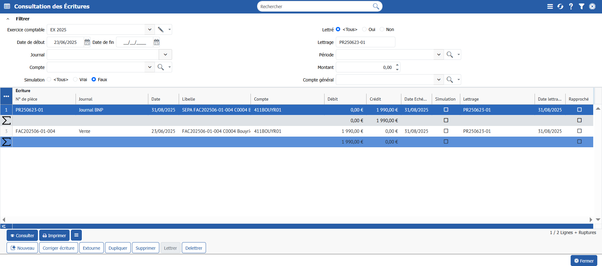
Task: Expand the Exercice comptable dropdown
Action: [150, 29]
